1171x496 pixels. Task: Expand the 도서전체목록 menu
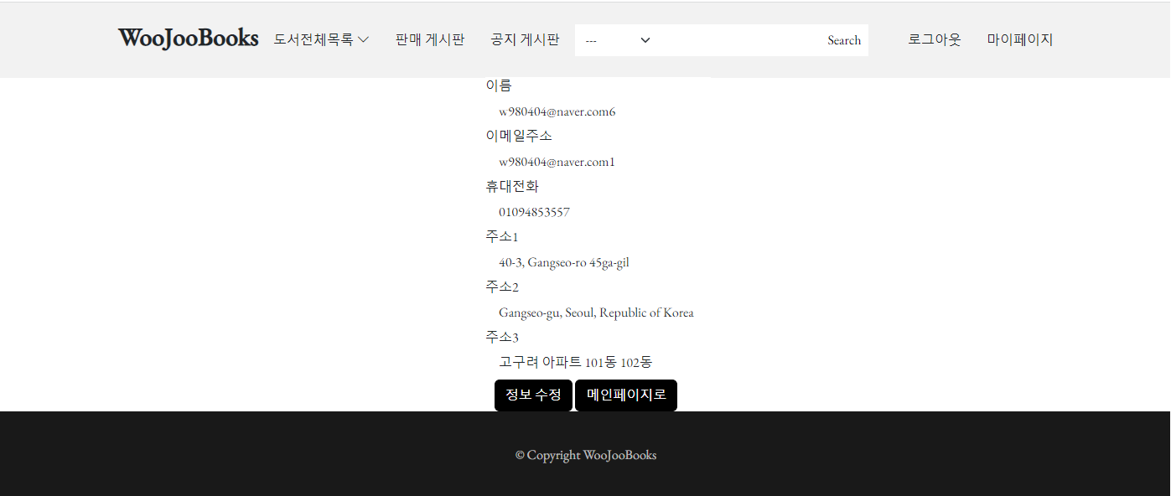tap(321, 39)
